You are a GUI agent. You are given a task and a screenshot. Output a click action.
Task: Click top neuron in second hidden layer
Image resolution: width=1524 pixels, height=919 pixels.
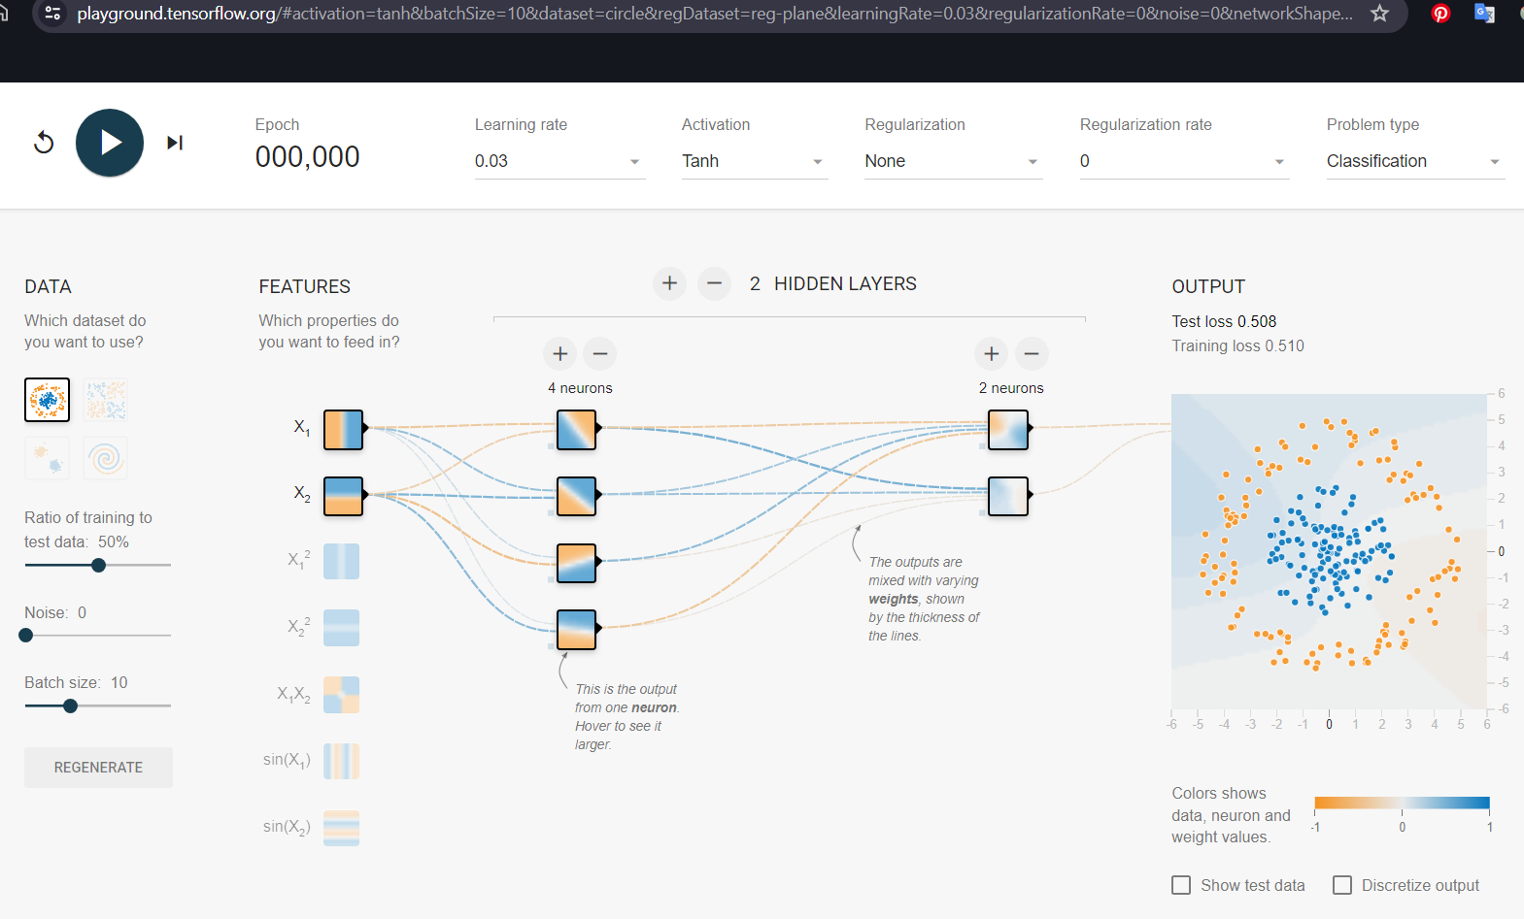(x=1008, y=429)
